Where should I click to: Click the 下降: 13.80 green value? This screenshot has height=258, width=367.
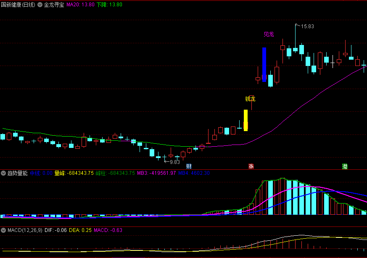110,5
